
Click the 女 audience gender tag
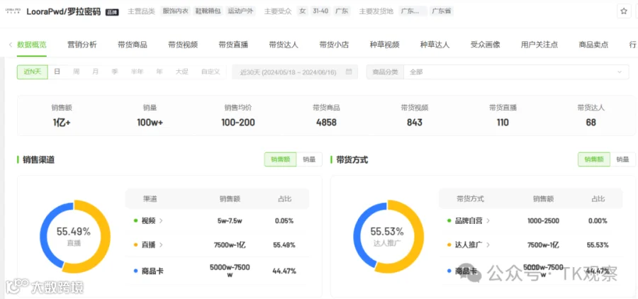[302, 11]
